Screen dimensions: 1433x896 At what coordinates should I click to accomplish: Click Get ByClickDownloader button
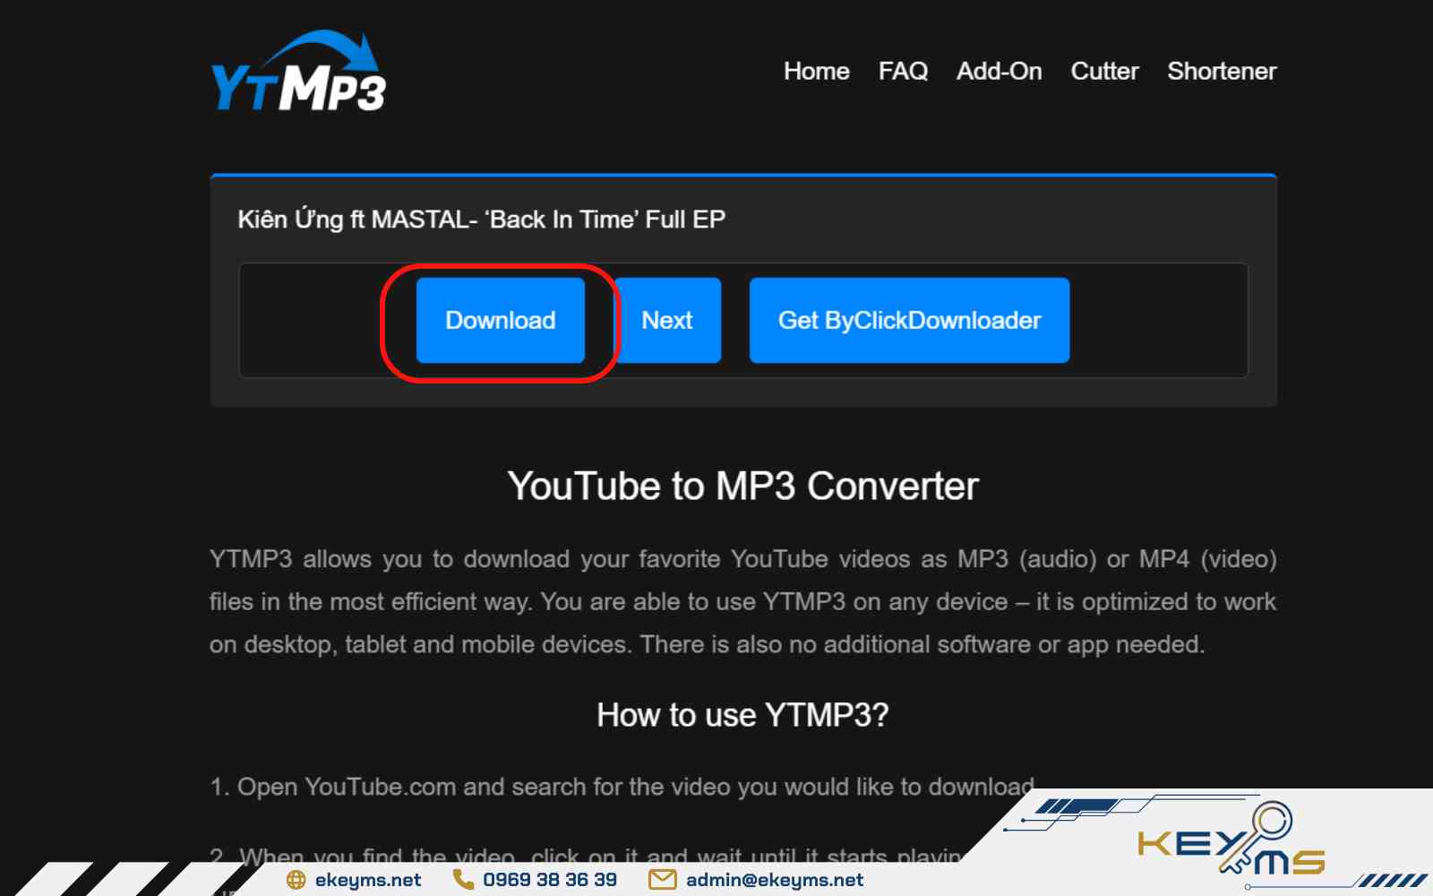909,320
